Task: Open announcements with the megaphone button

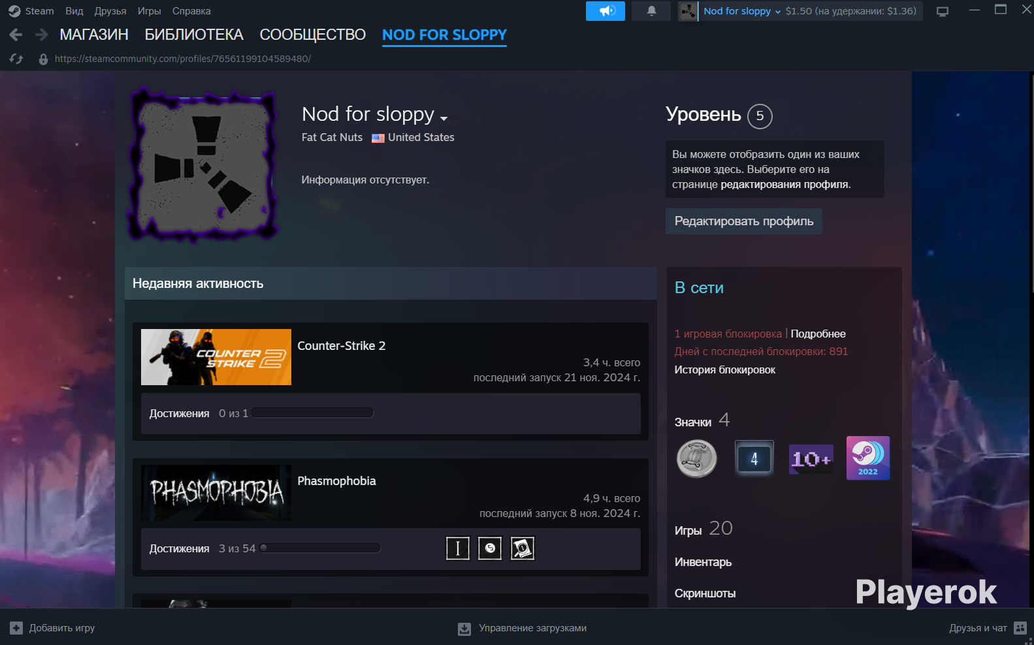Action: tap(606, 11)
